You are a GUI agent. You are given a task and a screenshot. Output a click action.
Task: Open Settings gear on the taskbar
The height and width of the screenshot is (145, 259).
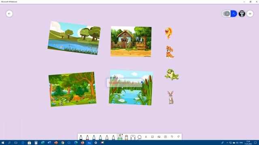pos(96,143)
